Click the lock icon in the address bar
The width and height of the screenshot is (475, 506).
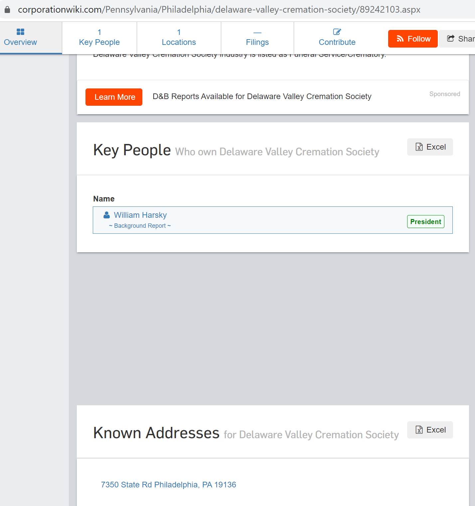7,9
